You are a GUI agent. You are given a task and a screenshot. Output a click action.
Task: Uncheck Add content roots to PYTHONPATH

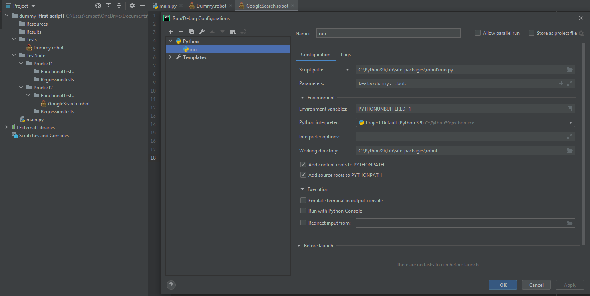coord(303,165)
